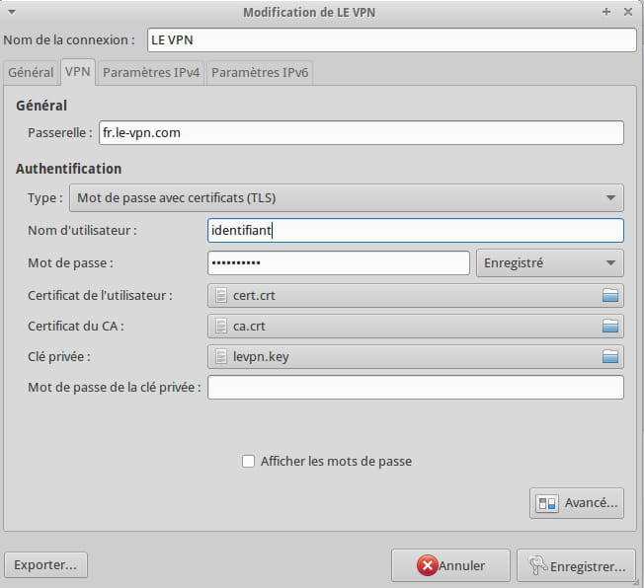Click the Clé privée label
Viewport: 644px width, 588px height.
tap(59, 356)
